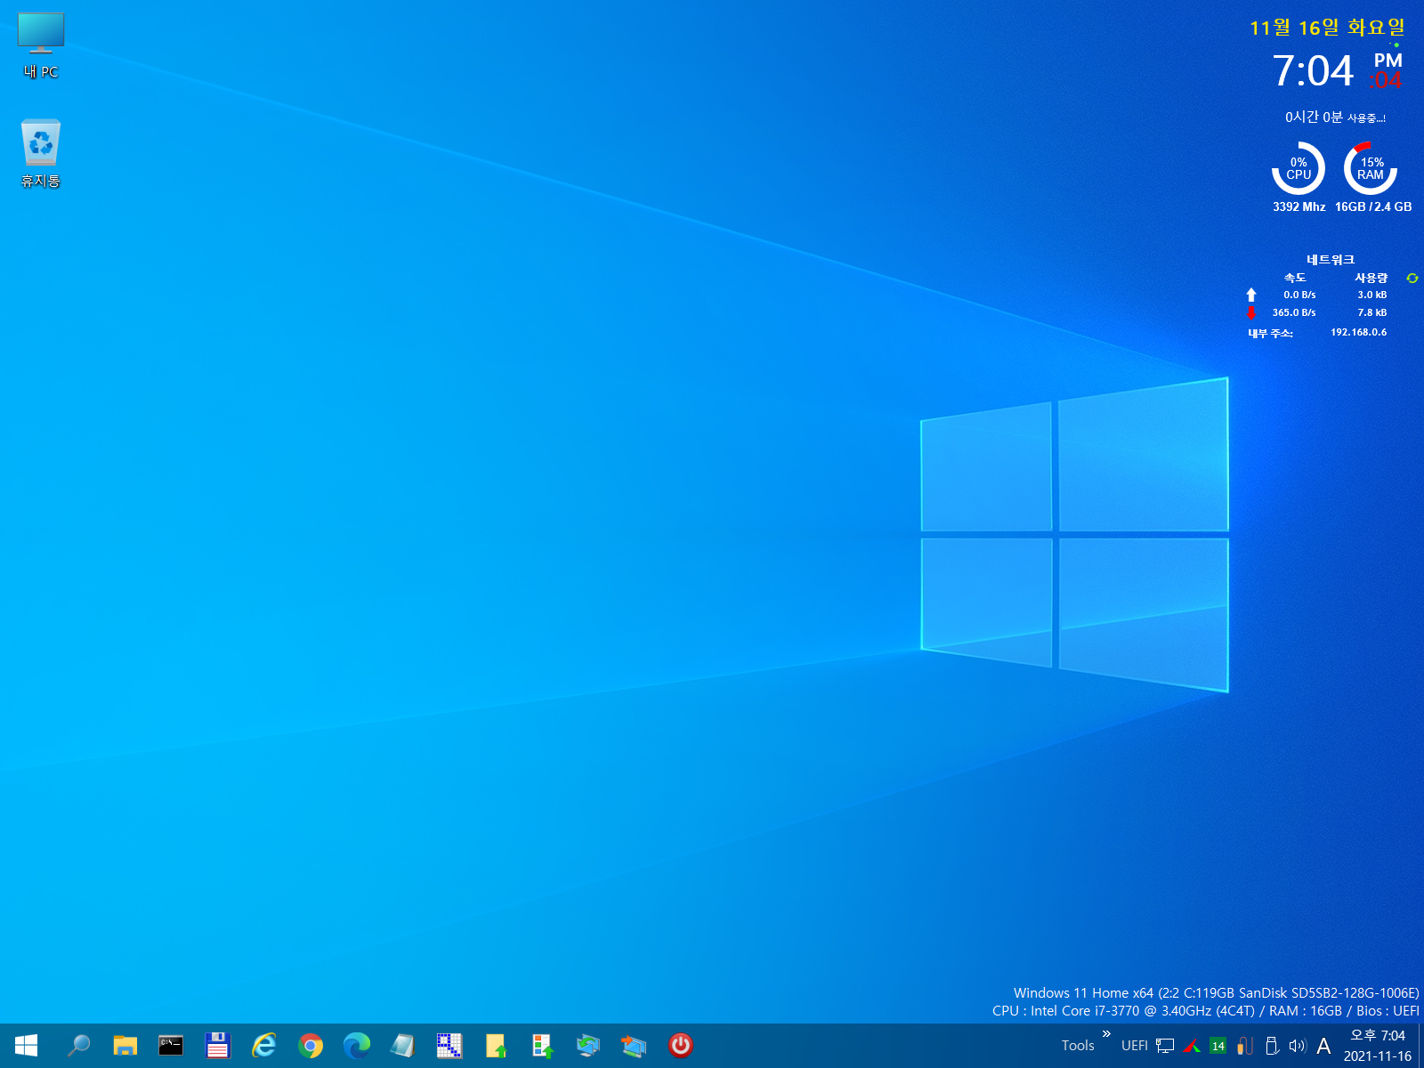Click the blue floppy disk save icon

tap(217, 1046)
